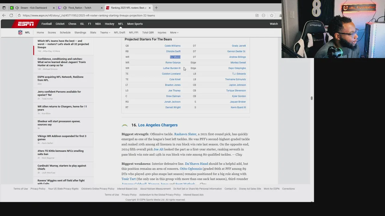Open Rome Odunze player link
This screenshot has width=385, height=216.
173,63
